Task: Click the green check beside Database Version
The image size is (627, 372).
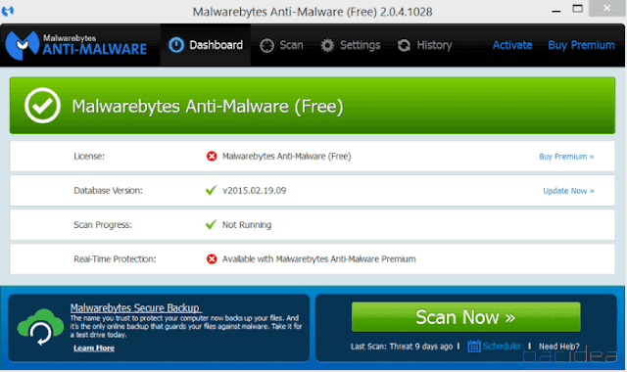Action: [212, 190]
